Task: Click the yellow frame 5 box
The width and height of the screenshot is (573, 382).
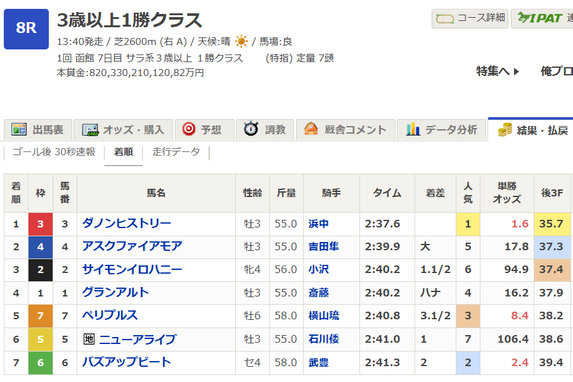Action: 41,340
